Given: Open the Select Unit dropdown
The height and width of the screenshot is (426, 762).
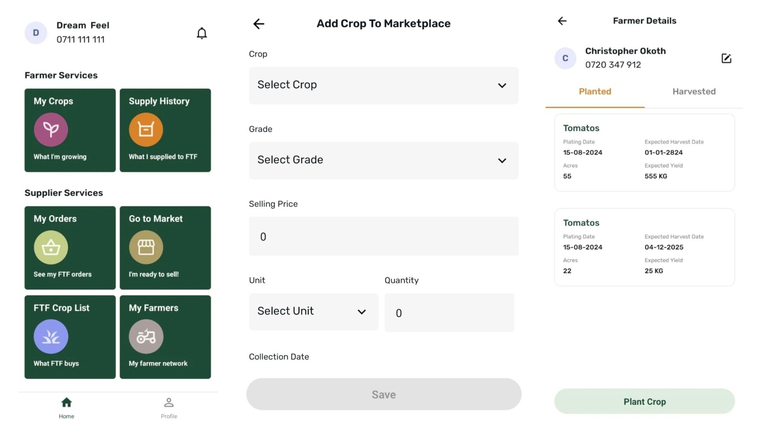Looking at the screenshot, I should pyautogui.click(x=313, y=311).
